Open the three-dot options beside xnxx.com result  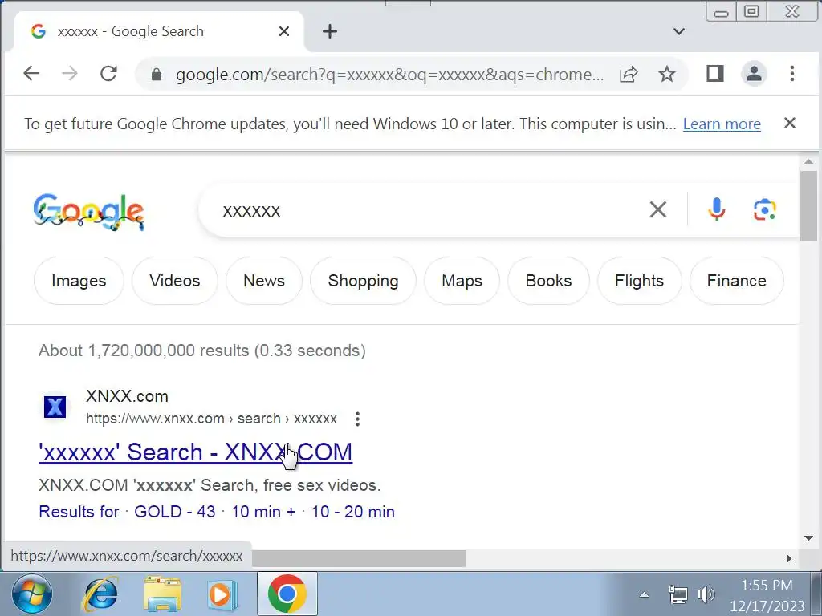click(x=357, y=419)
